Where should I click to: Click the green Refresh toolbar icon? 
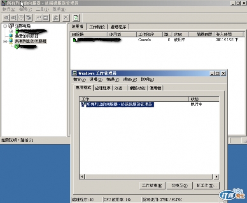(76, 18)
